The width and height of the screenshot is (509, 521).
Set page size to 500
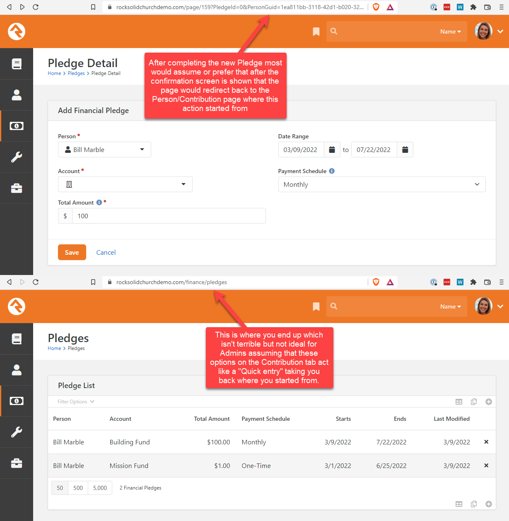(78, 488)
